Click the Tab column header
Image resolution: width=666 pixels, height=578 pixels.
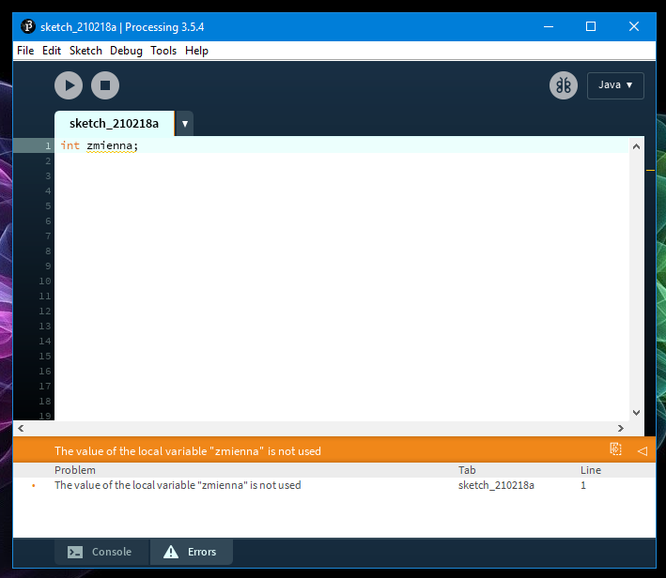point(467,470)
